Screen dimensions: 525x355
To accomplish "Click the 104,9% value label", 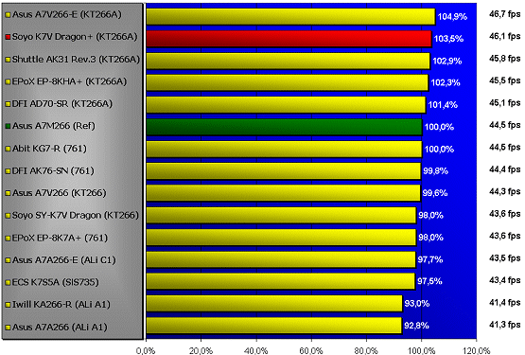I will [x=452, y=17].
